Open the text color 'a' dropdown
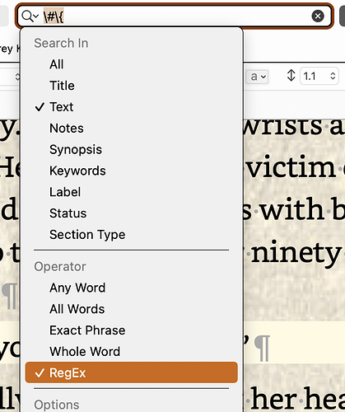This screenshot has height=412, width=345. (257, 77)
